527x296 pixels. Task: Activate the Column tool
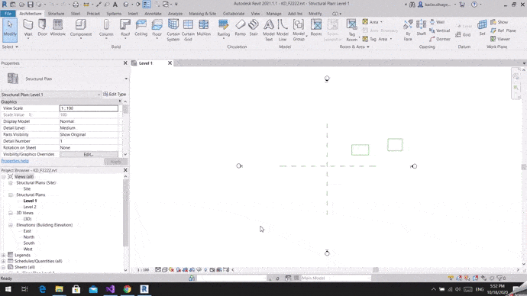(x=106, y=28)
